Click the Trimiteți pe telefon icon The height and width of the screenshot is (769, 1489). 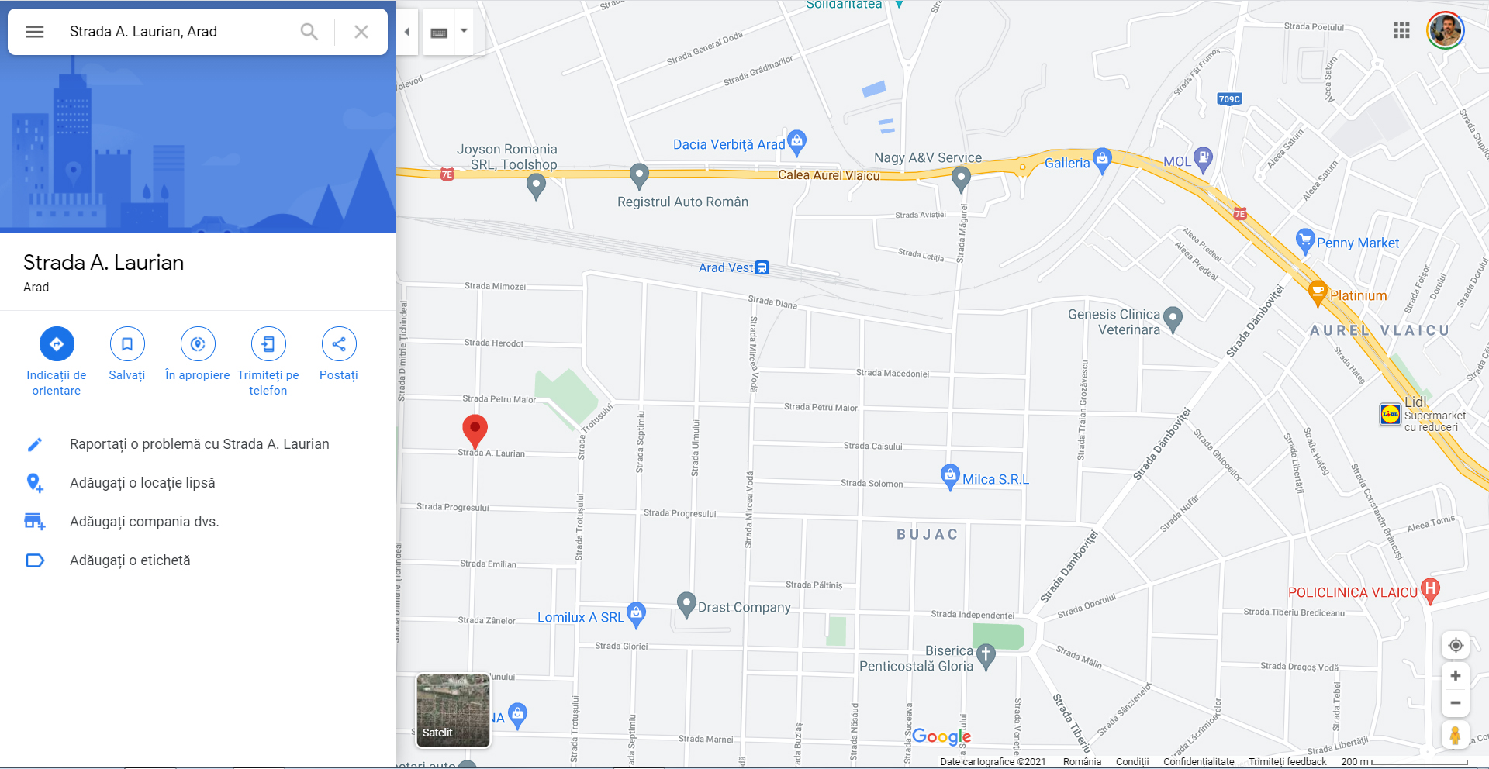pos(268,344)
